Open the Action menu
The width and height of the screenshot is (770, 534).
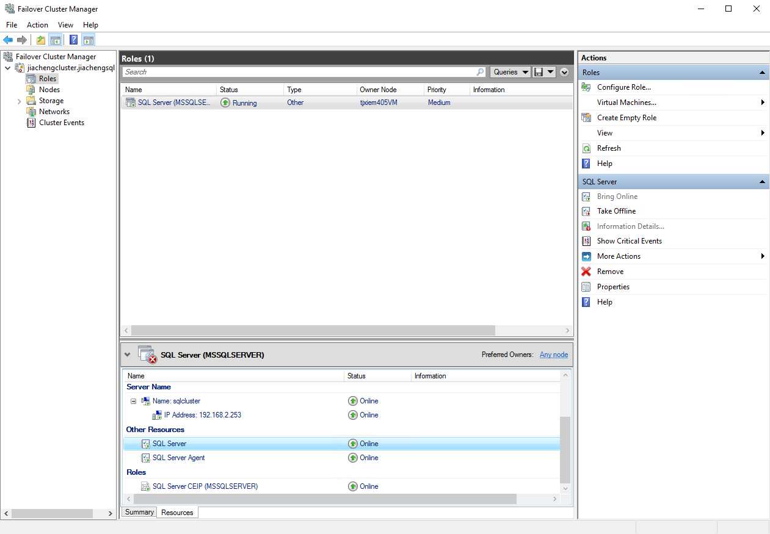37,25
